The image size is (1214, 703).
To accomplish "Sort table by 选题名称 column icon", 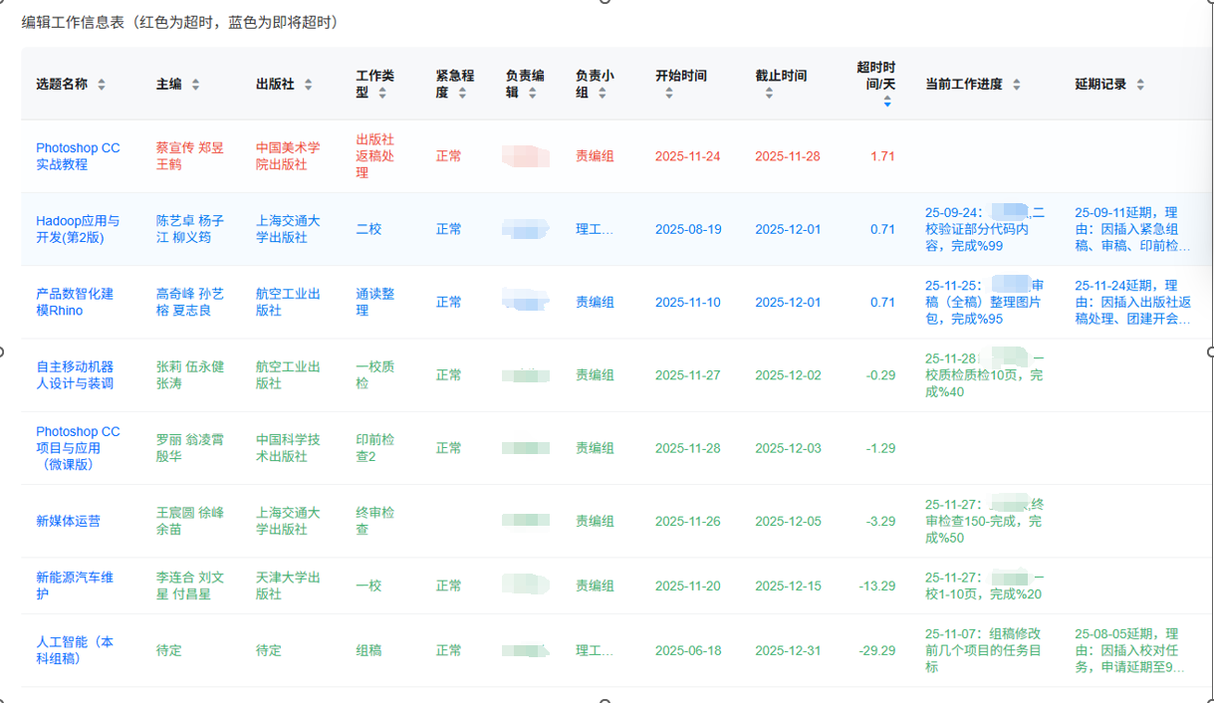I will click(102, 85).
